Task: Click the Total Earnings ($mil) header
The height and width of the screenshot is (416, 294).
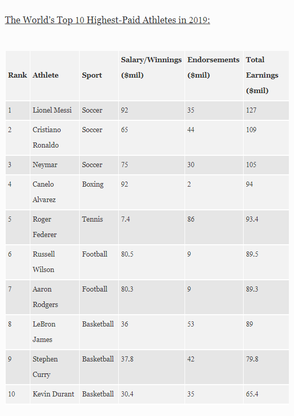Action: coord(262,75)
